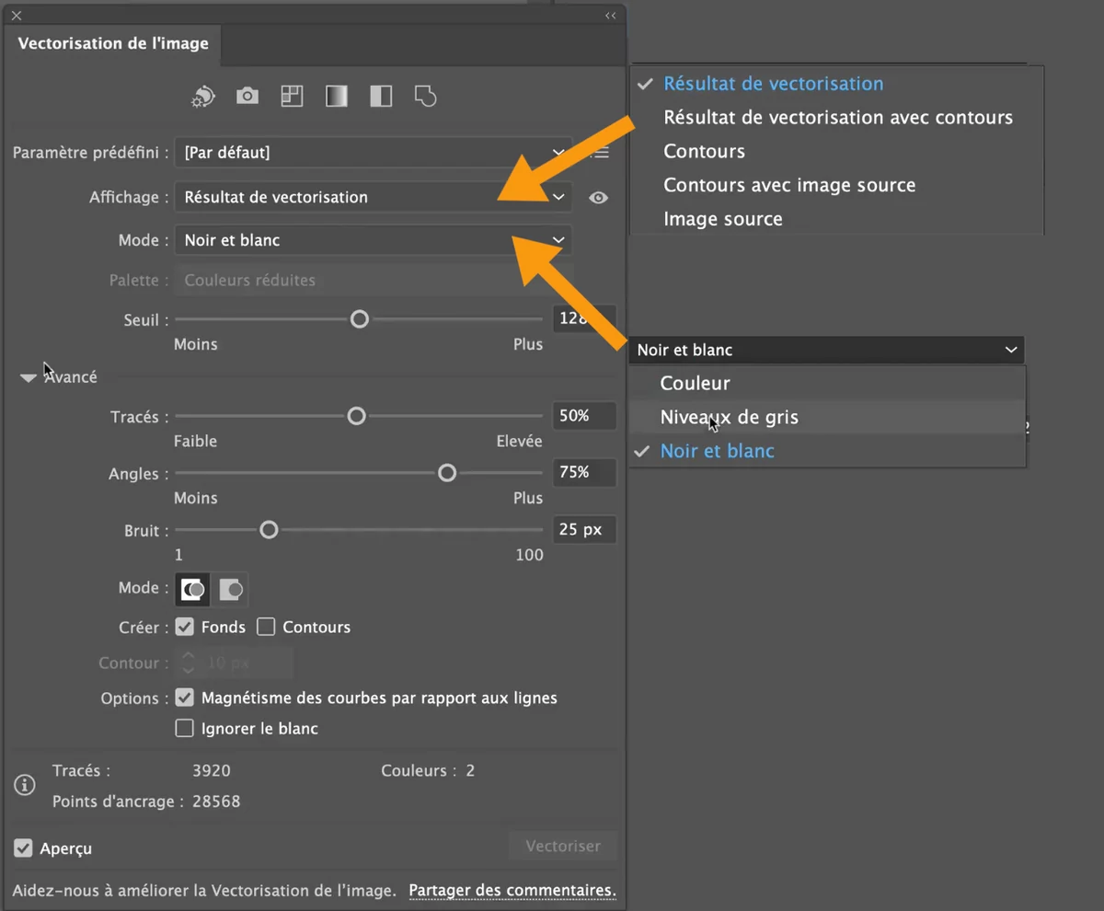Select the Auto-Color preset icon with gear
1104x911 pixels.
pyautogui.click(x=202, y=96)
